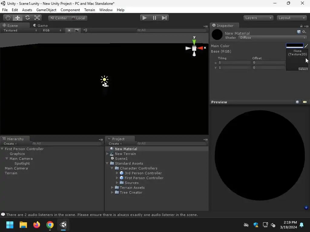
Task: Toggle the scene image overlay button
Action: 77,30
